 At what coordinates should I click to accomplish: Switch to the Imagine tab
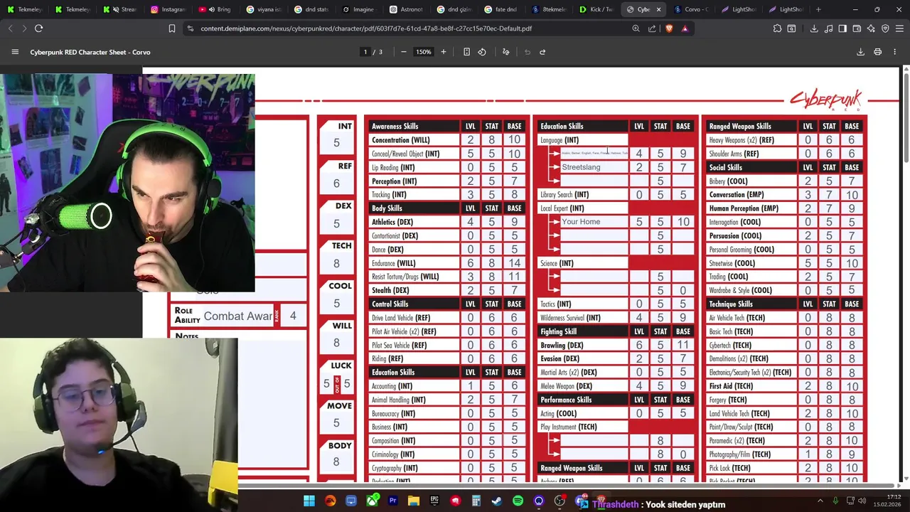[358, 9]
